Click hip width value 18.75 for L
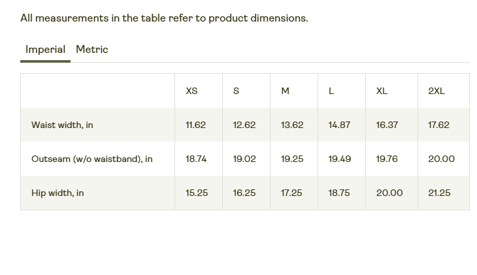This screenshot has width=477, height=275. click(x=339, y=193)
